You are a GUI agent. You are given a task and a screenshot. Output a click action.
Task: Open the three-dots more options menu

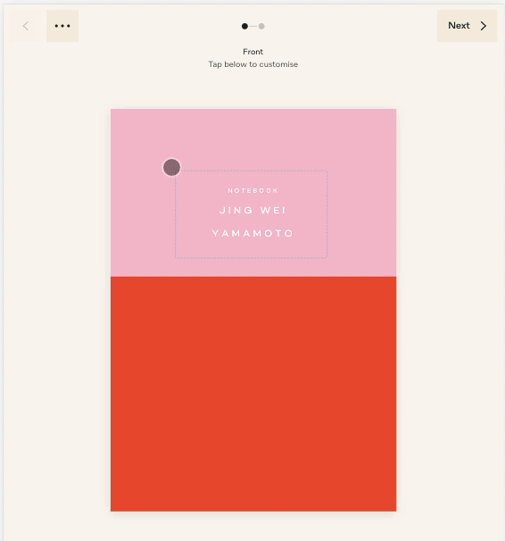pos(62,26)
